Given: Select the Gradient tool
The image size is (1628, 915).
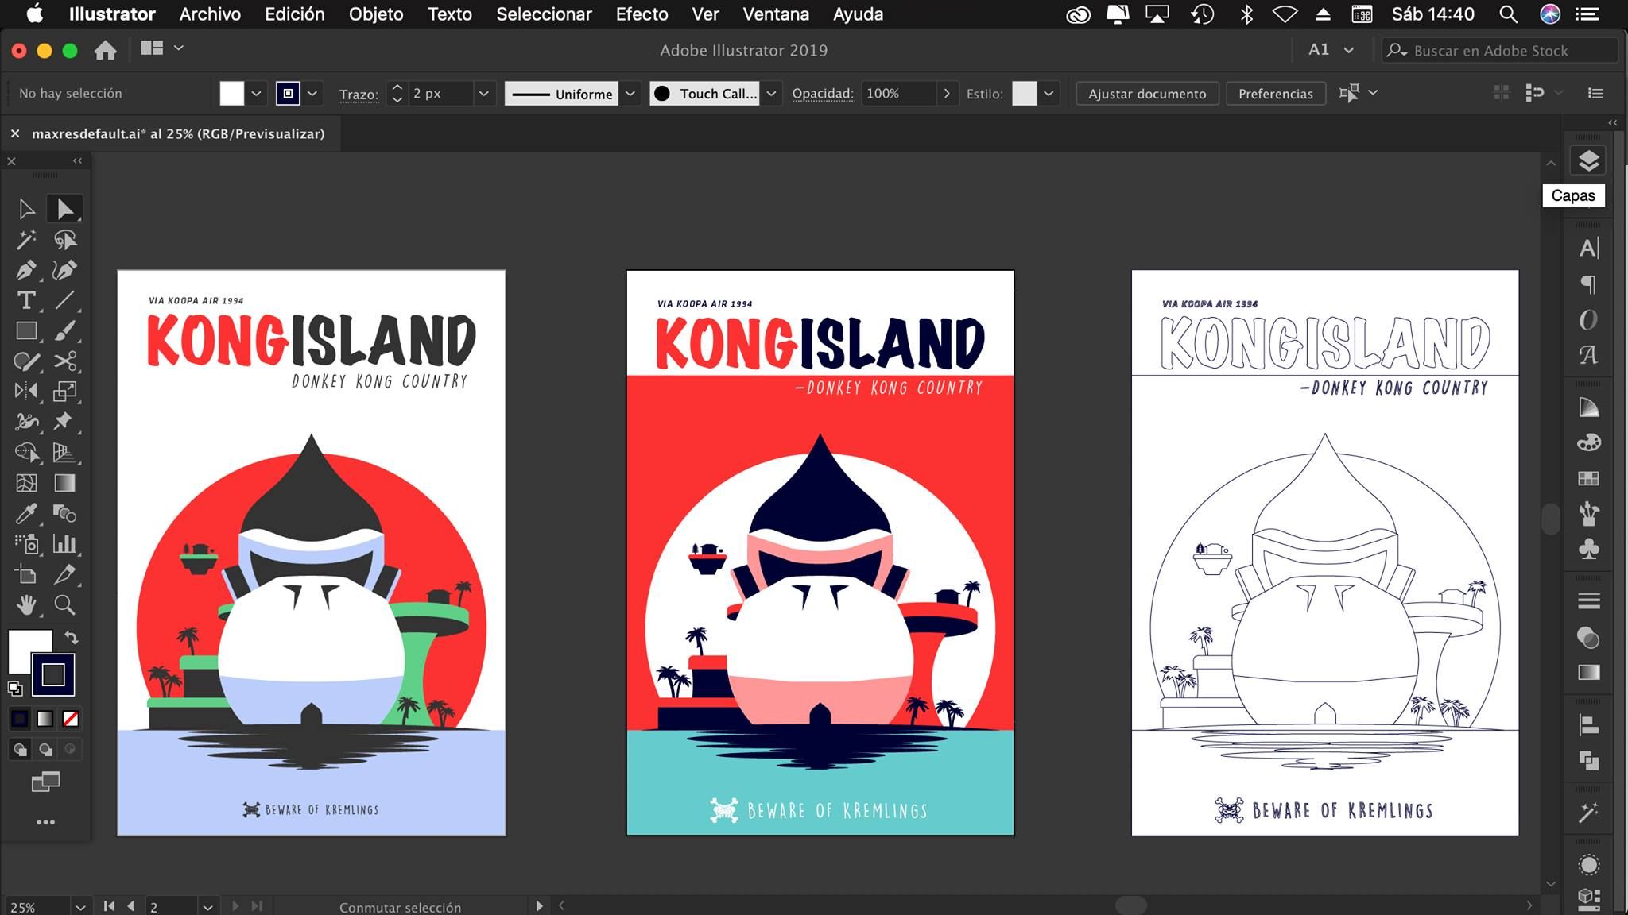Looking at the screenshot, I should click(x=64, y=483).
